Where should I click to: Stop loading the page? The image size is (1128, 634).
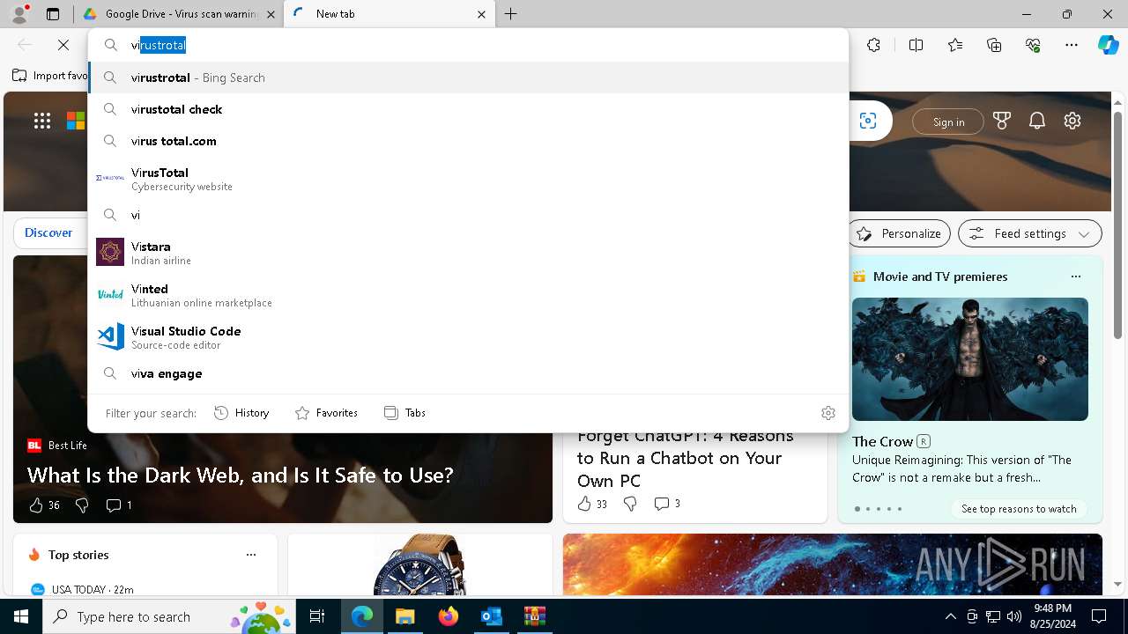pos(63,45)
